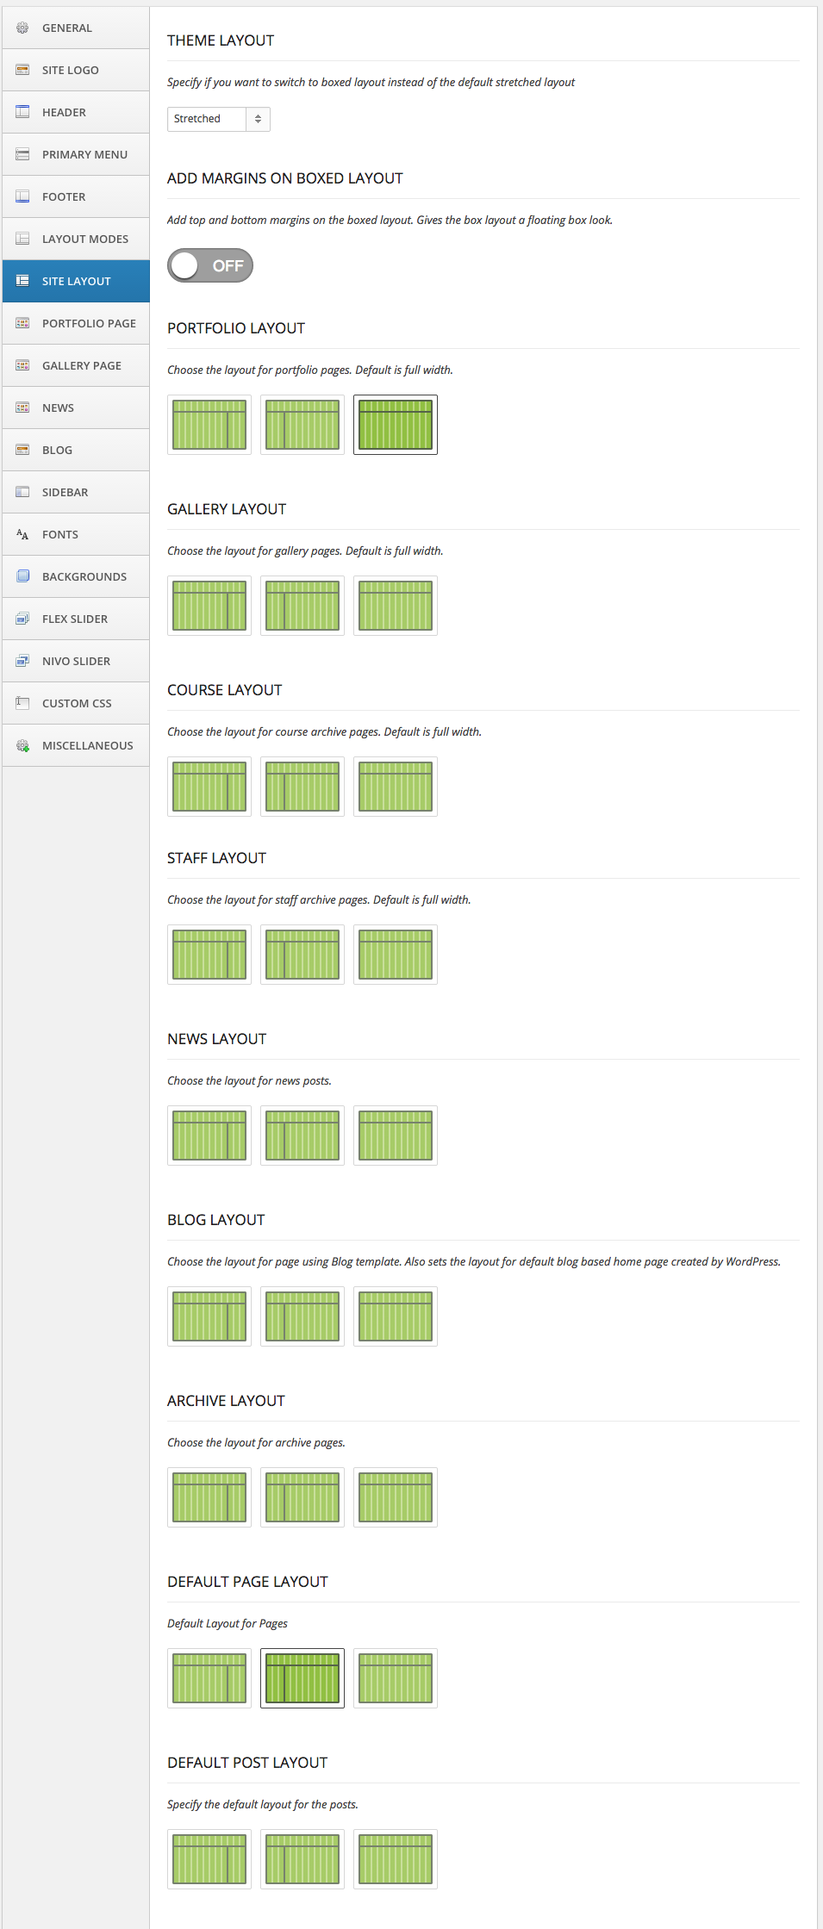
Task: Click the Site Logo sidebar icon
Action: click(x=22, y=70)
